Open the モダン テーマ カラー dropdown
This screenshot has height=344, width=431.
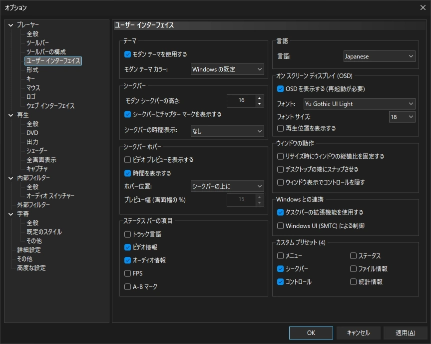[x=227, y=69]
